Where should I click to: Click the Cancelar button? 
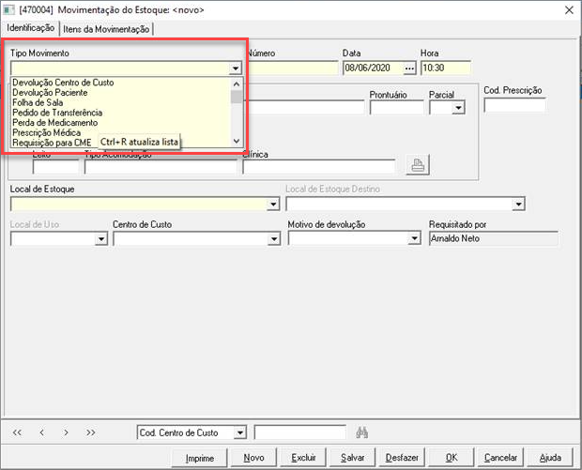pyautogui.click(x=500, y=458)
